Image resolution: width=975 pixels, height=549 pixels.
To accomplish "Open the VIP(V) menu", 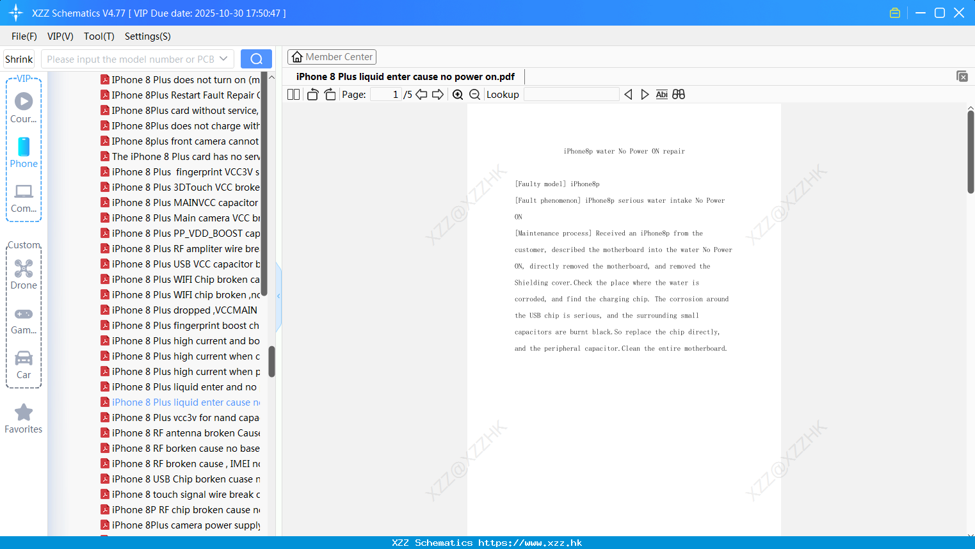I will tap(60, 36).
